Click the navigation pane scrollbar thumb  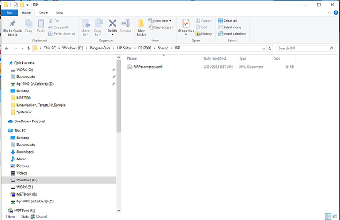coord(118,96)
